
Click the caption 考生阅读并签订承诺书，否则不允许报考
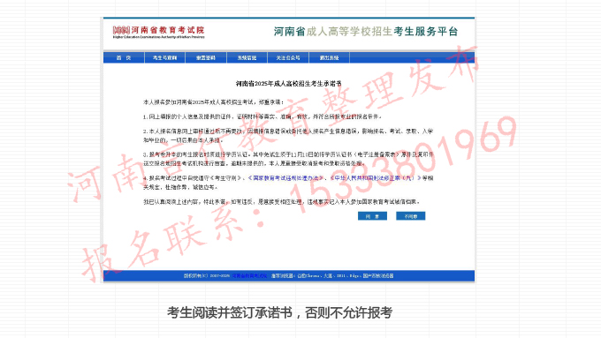[x=280, y=312]
